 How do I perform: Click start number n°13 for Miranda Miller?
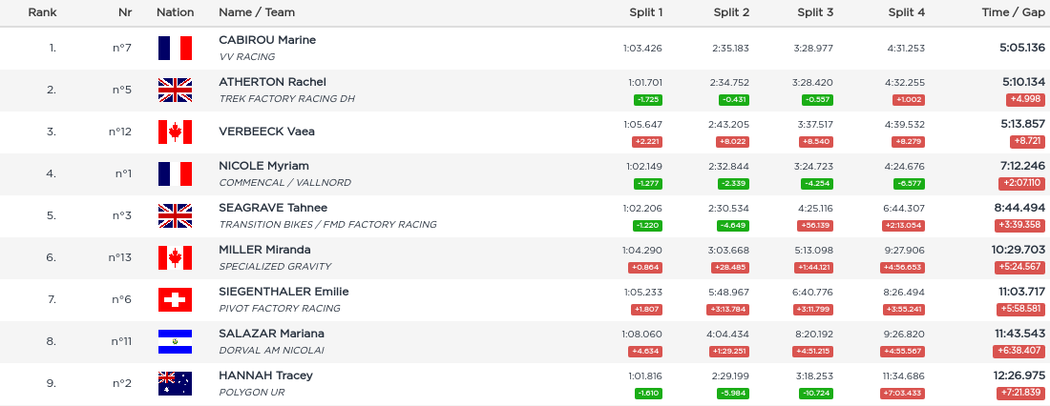pos(119,257)
